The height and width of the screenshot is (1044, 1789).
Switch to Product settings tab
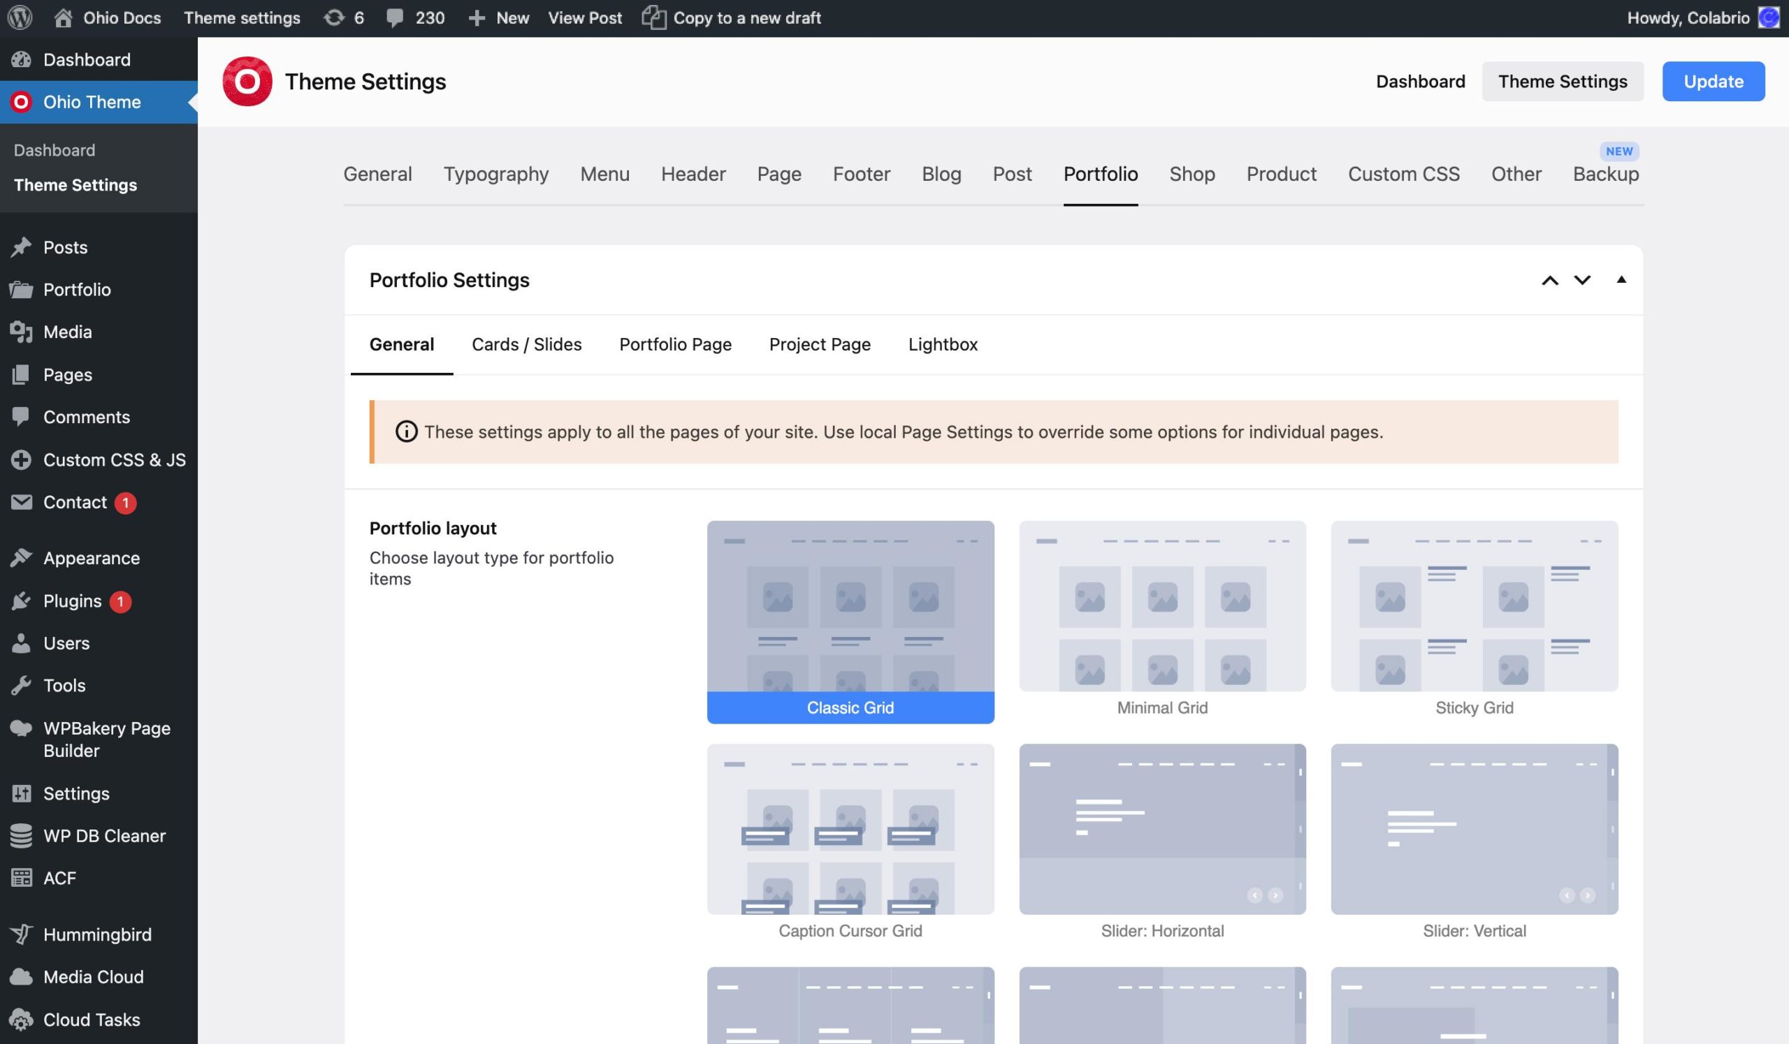click(1282, 175)
